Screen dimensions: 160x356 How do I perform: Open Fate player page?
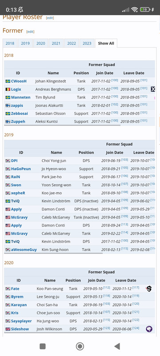click(x=15, y=289)
